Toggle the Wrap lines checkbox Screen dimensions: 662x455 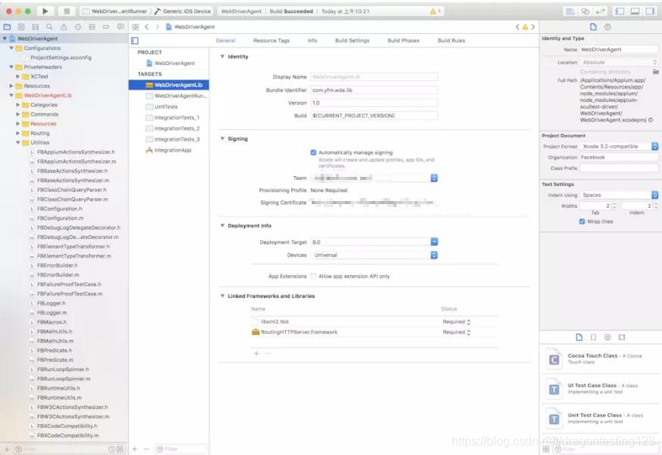pos(583,221)
